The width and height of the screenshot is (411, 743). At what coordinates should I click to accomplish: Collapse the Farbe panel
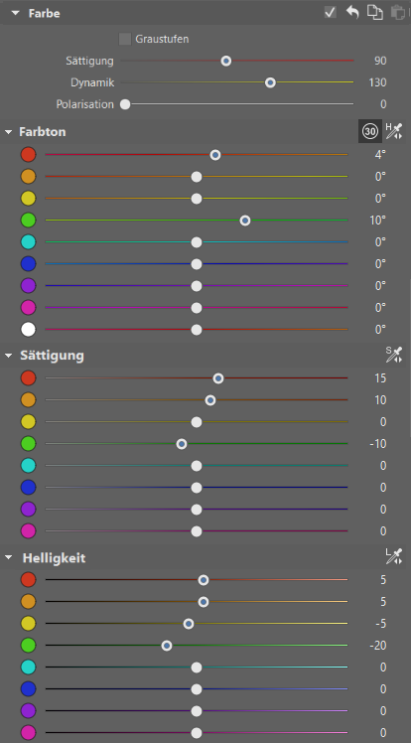[x=16, y=14]
